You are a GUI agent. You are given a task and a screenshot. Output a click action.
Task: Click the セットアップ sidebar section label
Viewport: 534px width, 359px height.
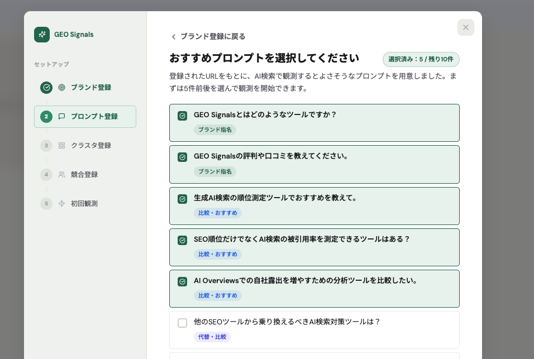pyautogui.click(x=51, y=64)
